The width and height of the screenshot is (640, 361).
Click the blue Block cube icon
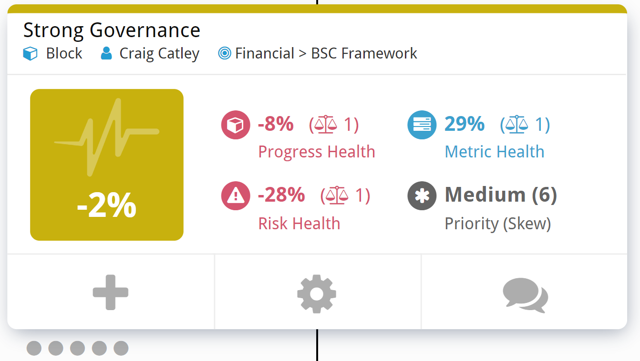tap(30, 53)
